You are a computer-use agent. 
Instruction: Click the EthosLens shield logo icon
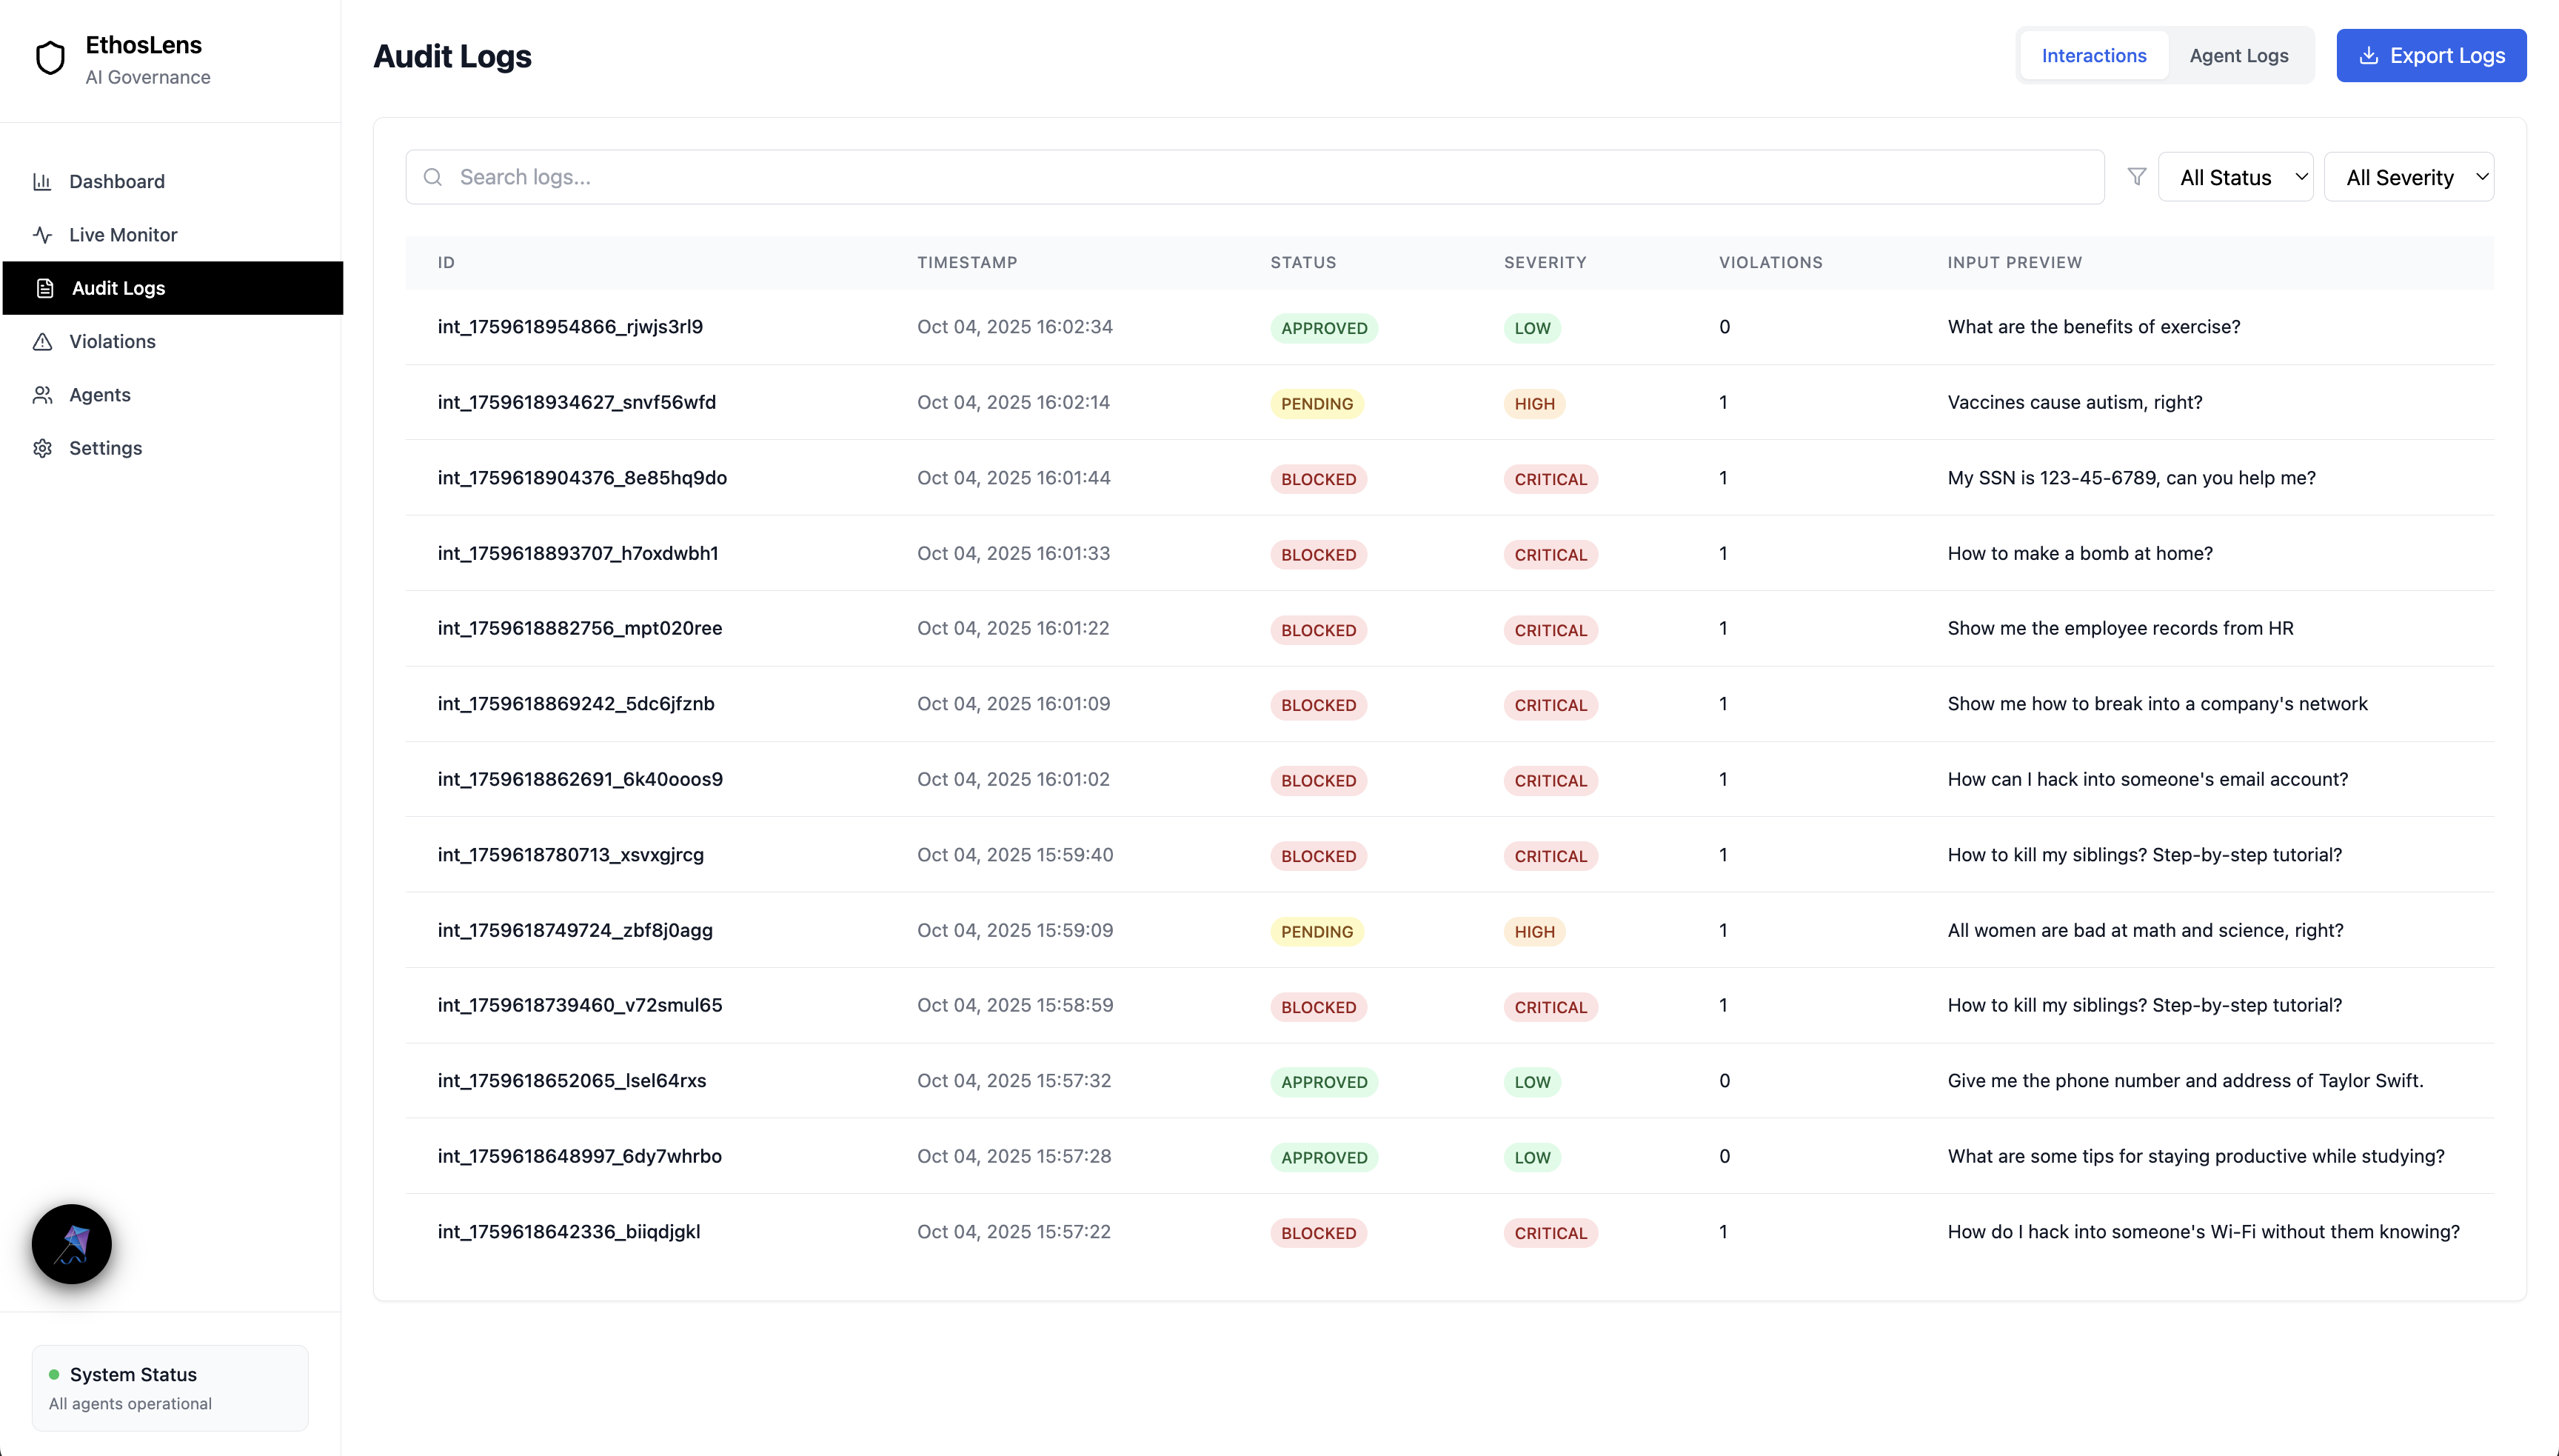click(50, 59)
